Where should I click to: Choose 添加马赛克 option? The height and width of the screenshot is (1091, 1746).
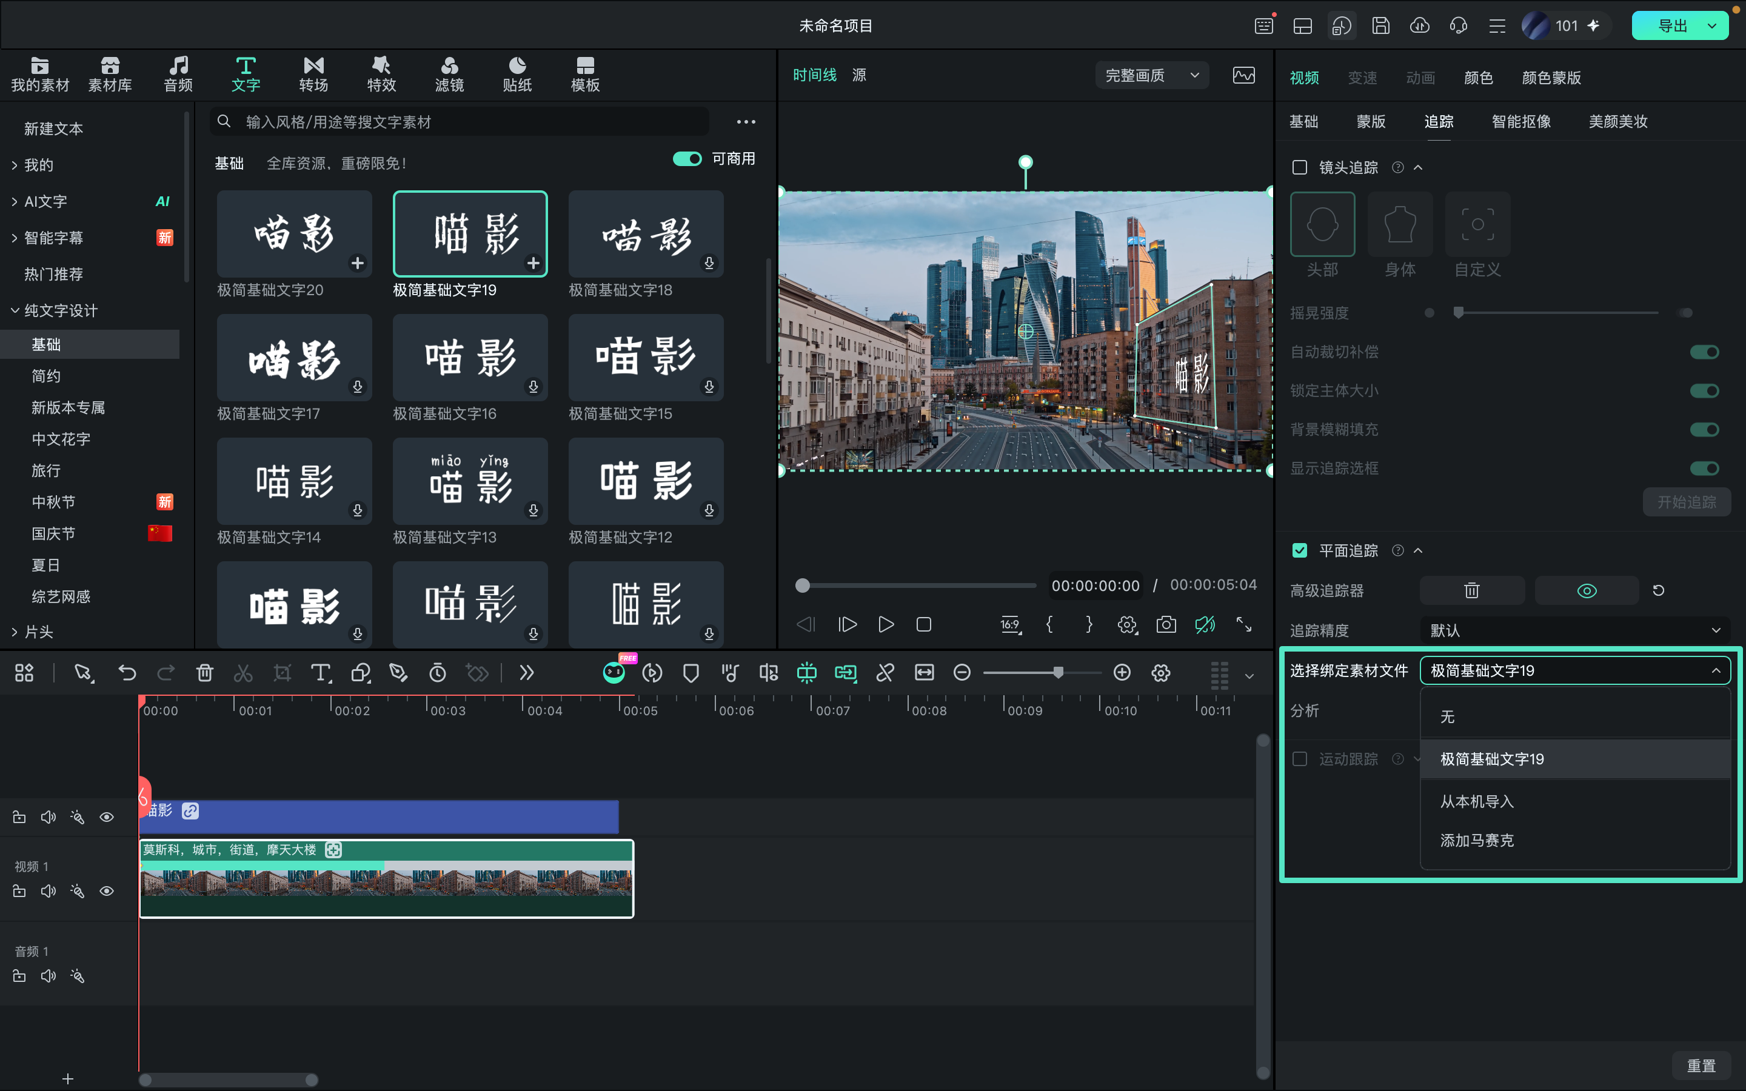point(1575,840)
